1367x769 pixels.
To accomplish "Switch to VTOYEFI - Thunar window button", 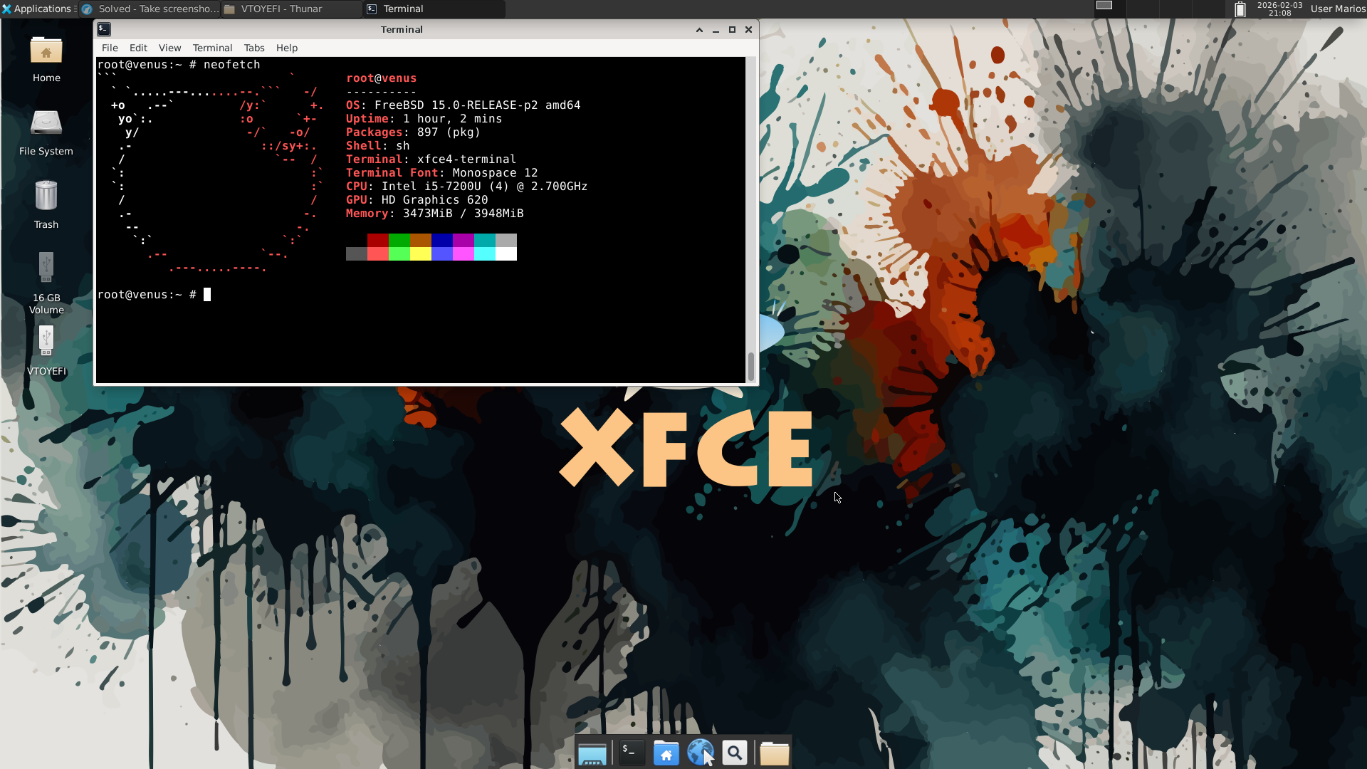I will (290, 9).
